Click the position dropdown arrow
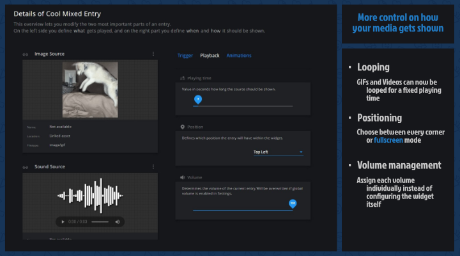The height and width of the screenshot is (256, 460). pyautogui.click(x=301, y=152)
